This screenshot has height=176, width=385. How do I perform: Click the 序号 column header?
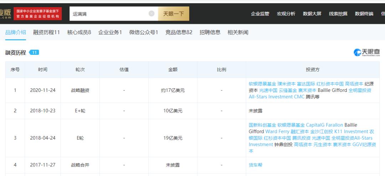(15, 70)
